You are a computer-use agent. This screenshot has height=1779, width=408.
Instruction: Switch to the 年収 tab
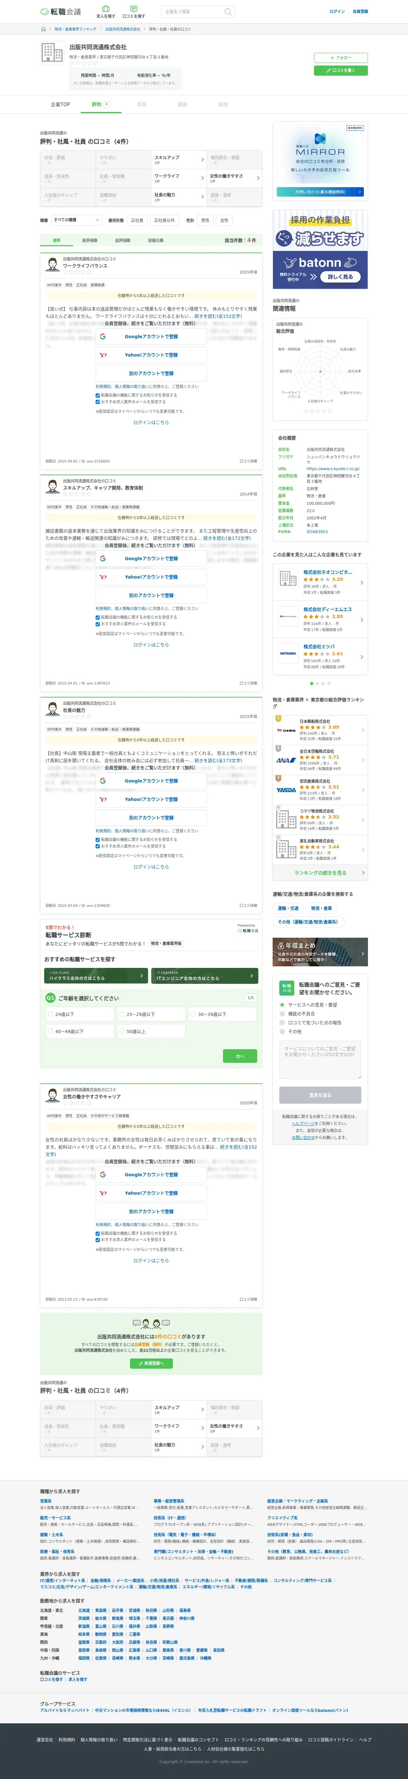point(141,105)
